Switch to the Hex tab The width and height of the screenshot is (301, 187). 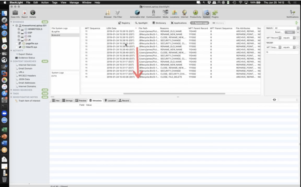click(56, 100)
